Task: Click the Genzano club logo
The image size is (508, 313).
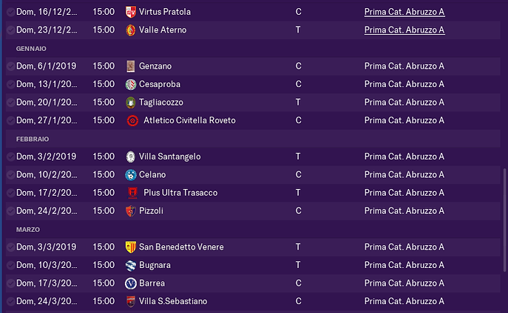Action: click(131, 66)
